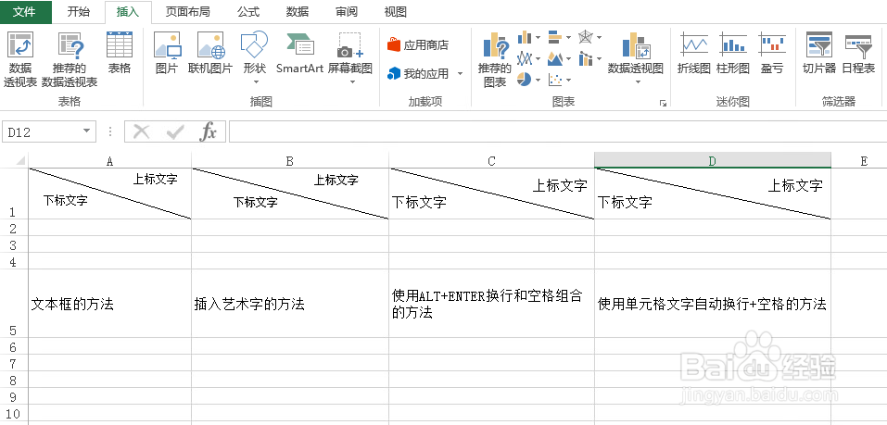The image size is (887, 425).
Task: Select column C header
Action: (491, 161)
